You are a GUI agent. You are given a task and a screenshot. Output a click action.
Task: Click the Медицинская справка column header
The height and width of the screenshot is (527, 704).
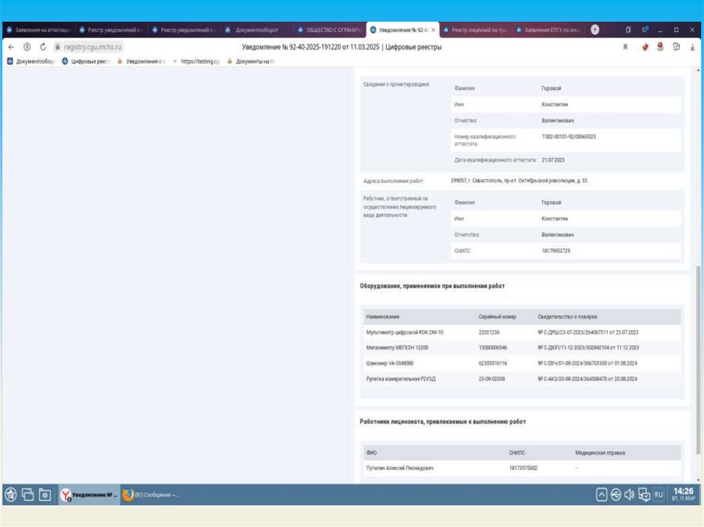pos(599,453)
